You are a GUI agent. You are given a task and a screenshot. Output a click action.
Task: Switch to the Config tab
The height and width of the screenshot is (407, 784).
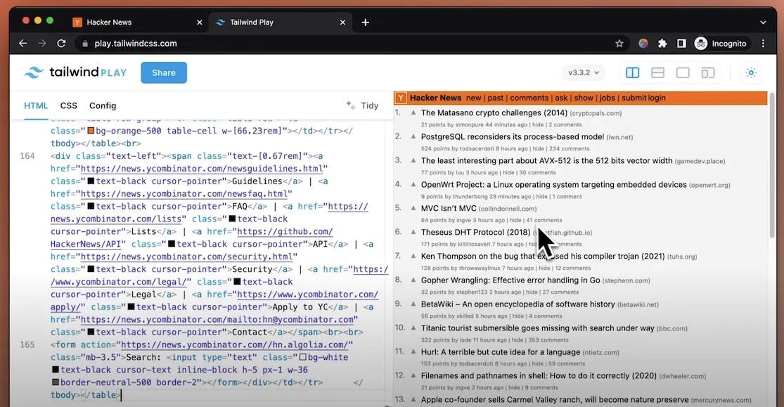coord(103,105)
